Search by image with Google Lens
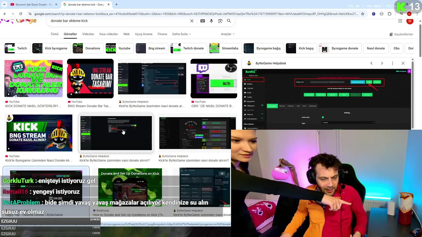The image size is (422, 237). 220,21
